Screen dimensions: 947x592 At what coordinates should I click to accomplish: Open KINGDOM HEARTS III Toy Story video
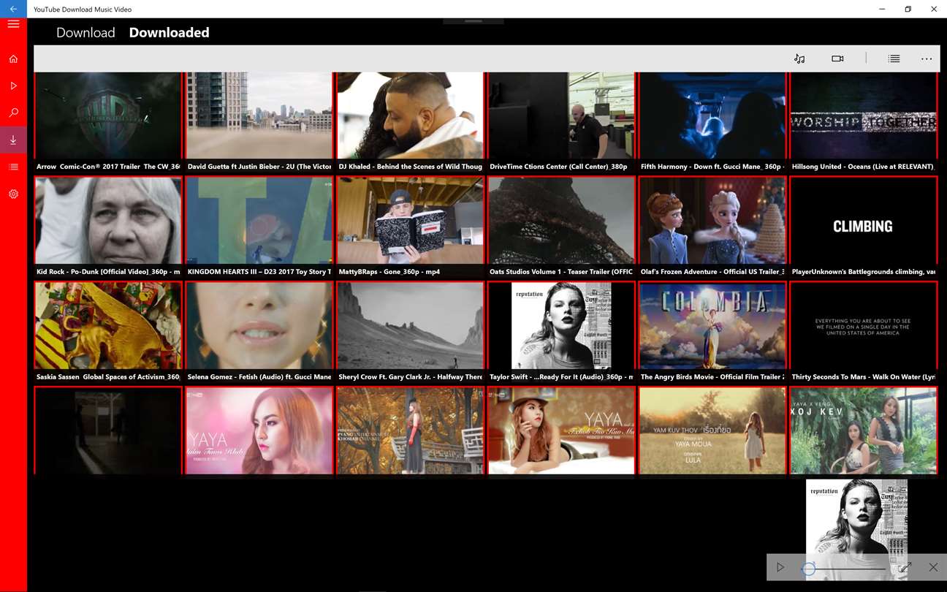(x=259, y=227)
